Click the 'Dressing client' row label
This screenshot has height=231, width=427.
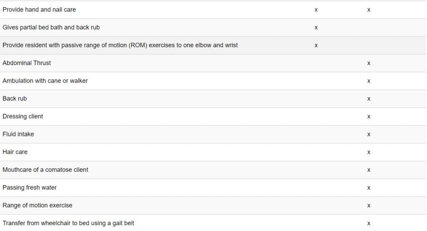point(23,116)
